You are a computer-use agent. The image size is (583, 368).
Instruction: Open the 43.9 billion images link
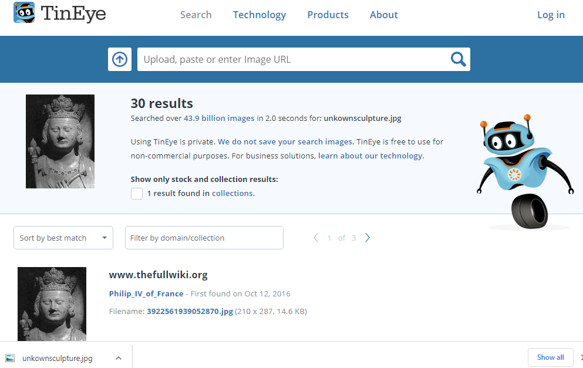click(219, 118)
